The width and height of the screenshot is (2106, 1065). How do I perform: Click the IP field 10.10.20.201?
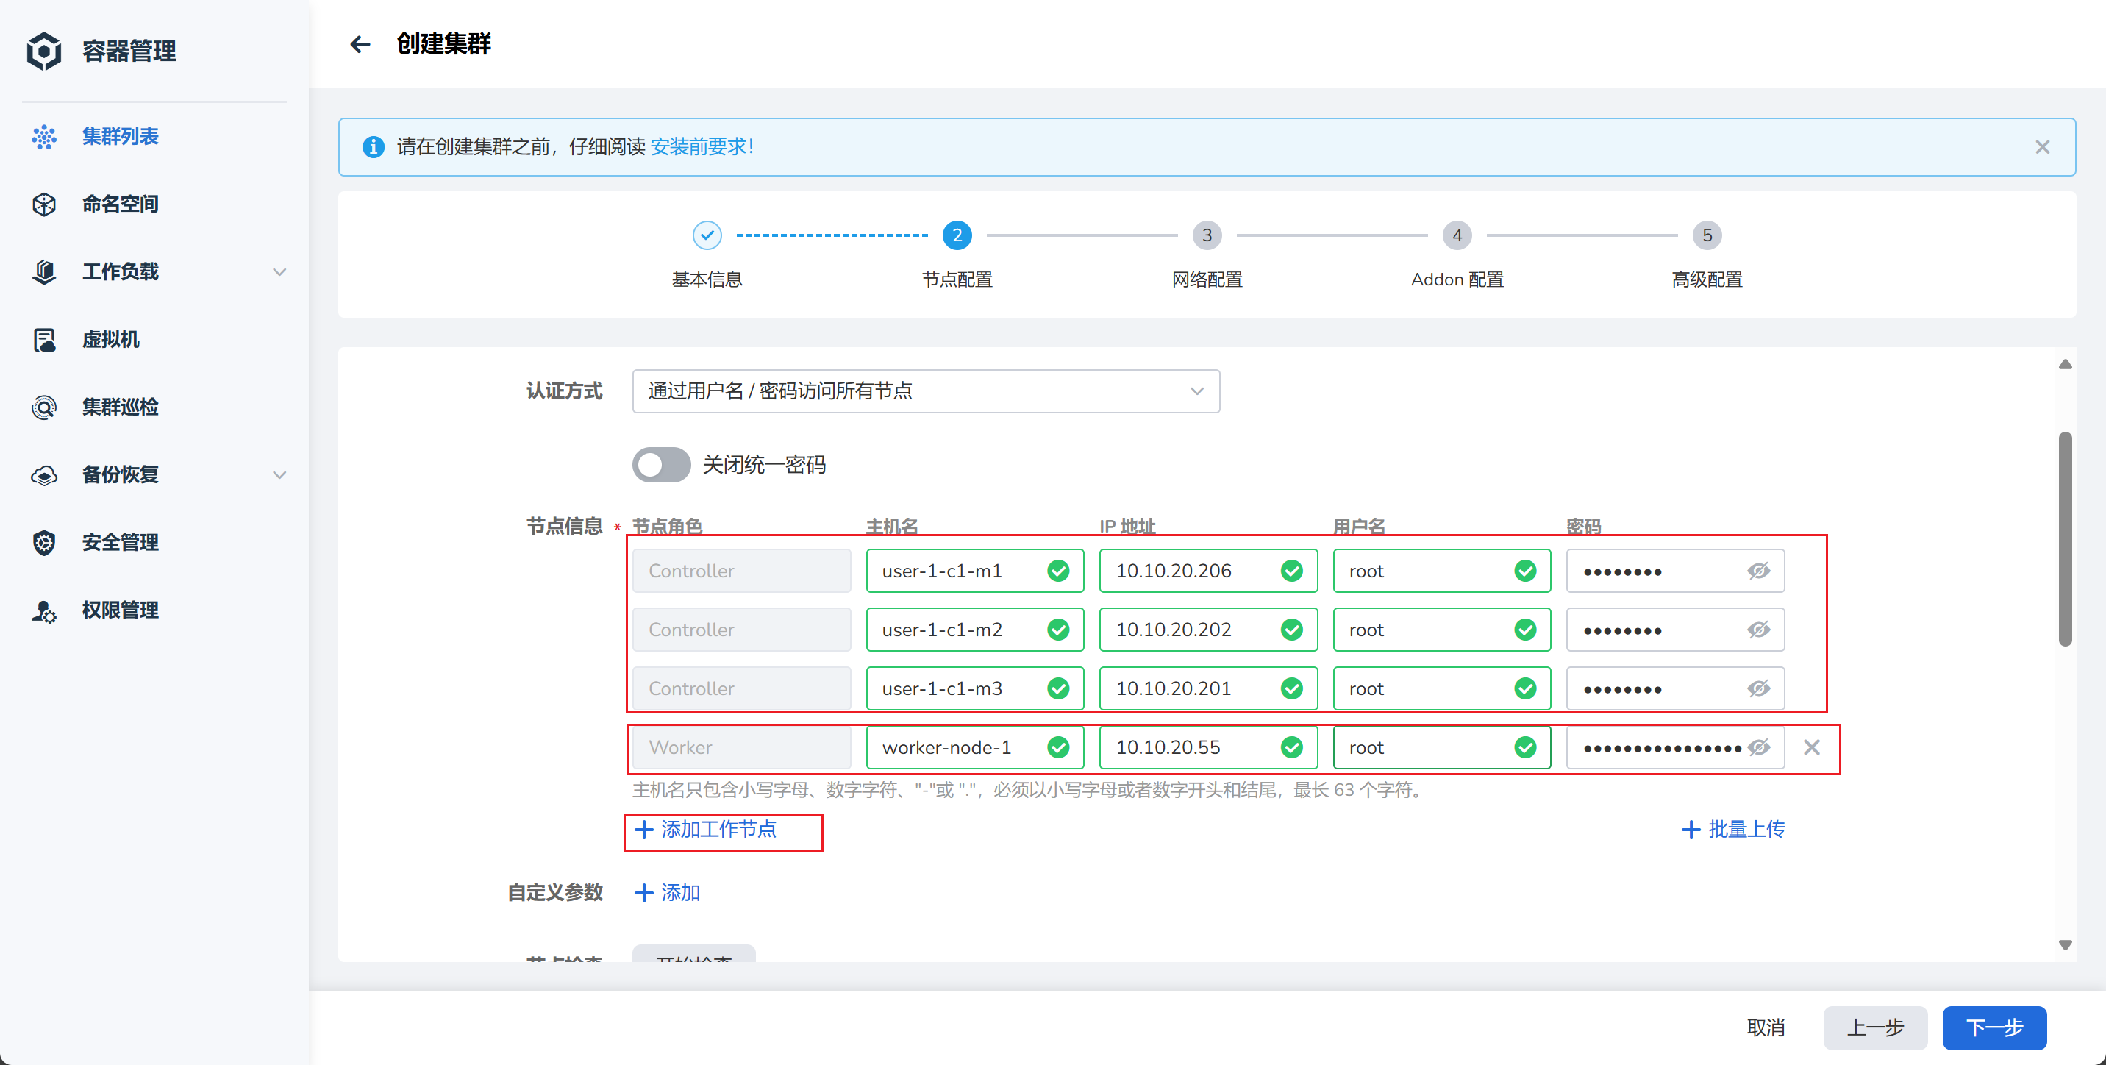[1207, 688]
